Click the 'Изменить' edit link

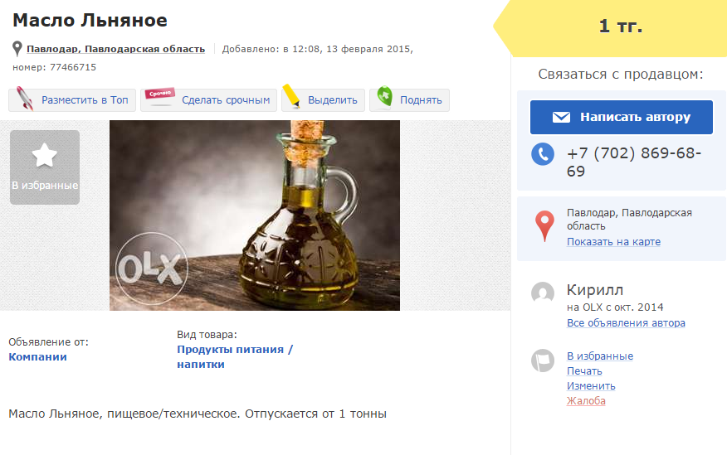click(591, 386)
